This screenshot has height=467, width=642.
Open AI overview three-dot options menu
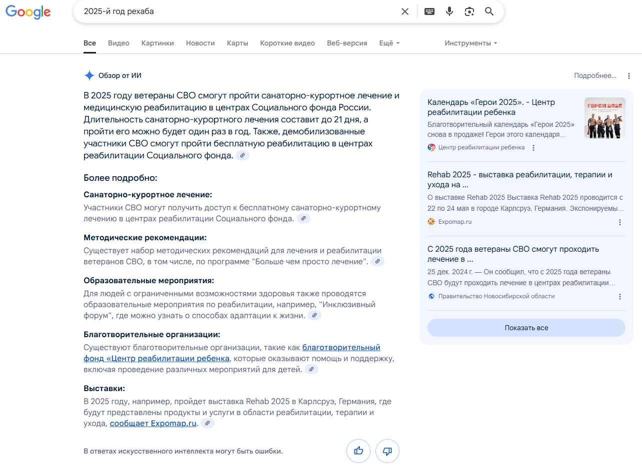click(x=629, y=76)
